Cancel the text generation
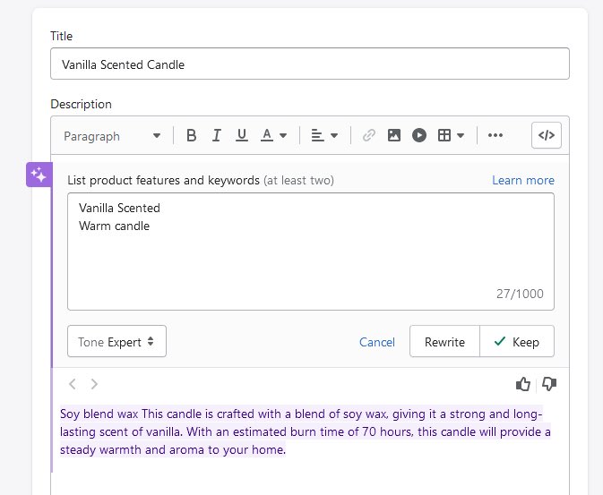The height and width of the screenshot is (495, 603). click(x=377, y=342)
